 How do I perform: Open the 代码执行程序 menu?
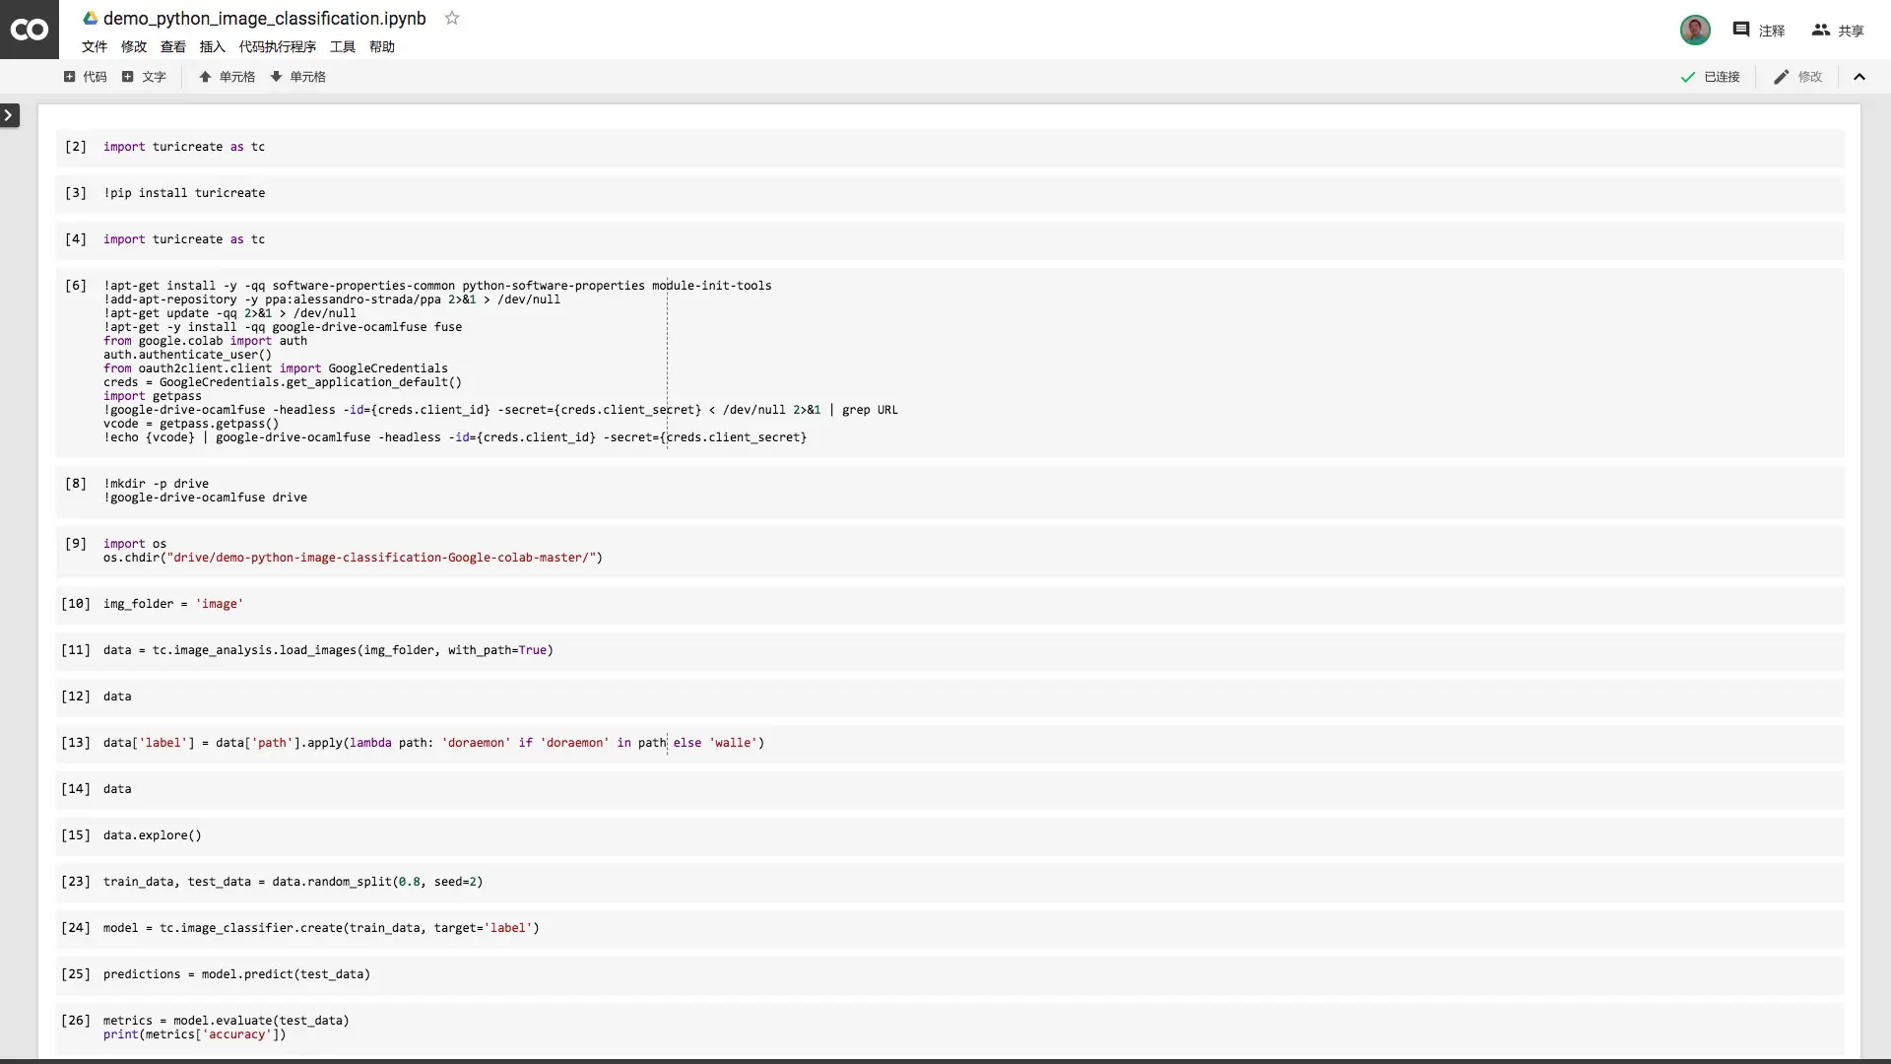[x=277, y=46]
